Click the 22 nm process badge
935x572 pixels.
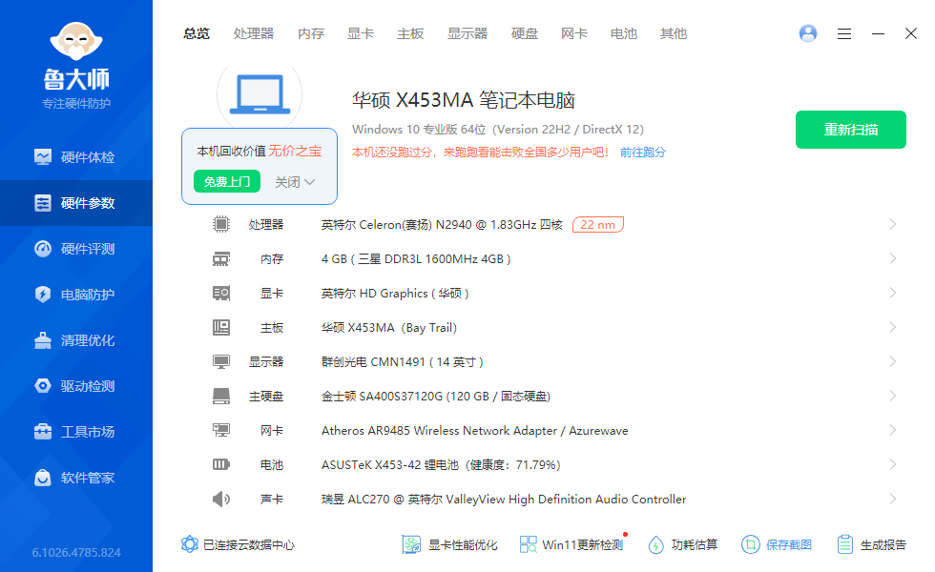click(597, 225)
